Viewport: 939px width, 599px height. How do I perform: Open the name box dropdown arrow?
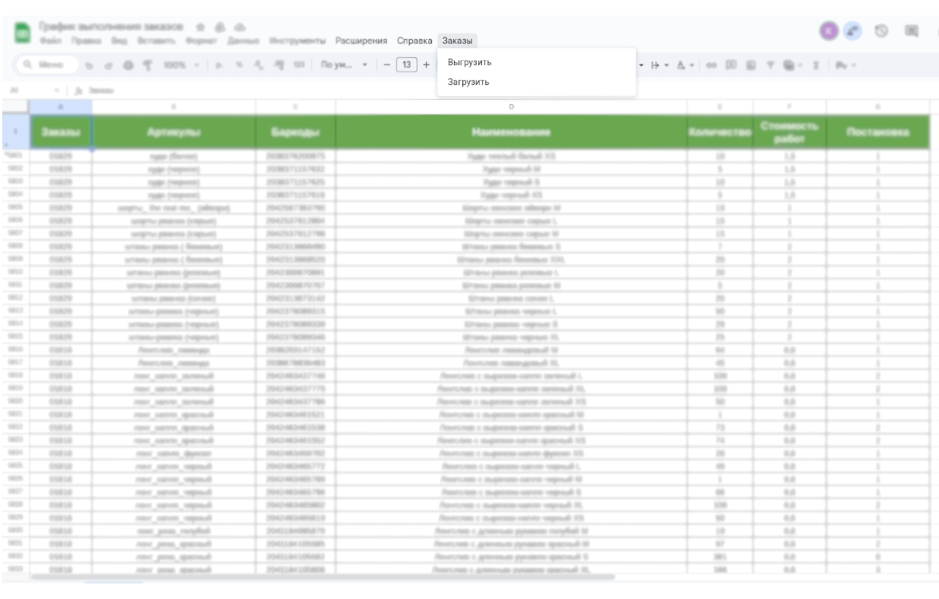pyautogui.click(x=57, y=91)
